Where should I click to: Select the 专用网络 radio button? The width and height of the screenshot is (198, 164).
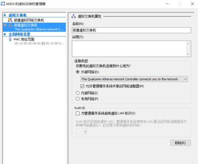click(78, 99)
